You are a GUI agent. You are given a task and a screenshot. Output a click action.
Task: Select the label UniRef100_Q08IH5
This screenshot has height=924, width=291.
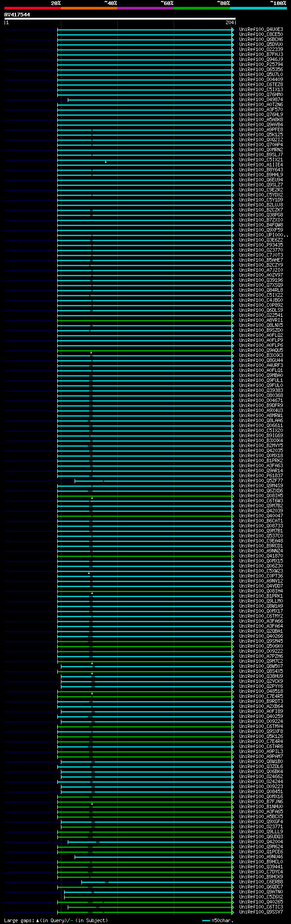(x=261, y=496)
